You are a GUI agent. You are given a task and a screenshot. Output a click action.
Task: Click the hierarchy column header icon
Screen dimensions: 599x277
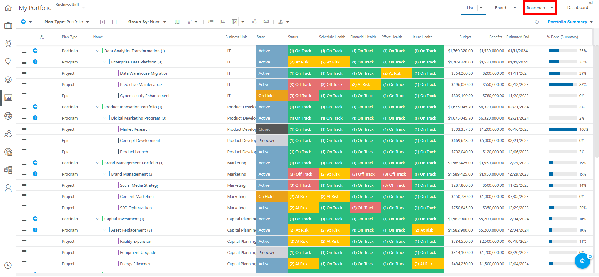[x=42, y=37]
